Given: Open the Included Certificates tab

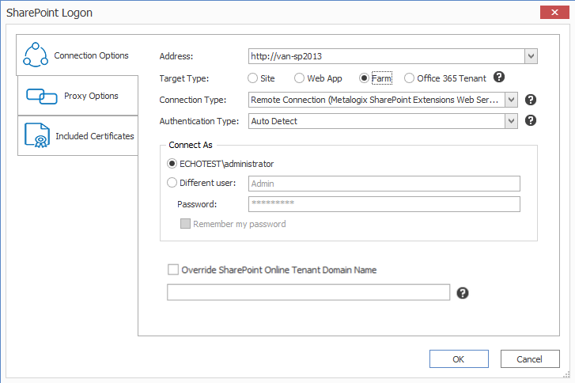Looking at the screenshot, I should point(78,136).
